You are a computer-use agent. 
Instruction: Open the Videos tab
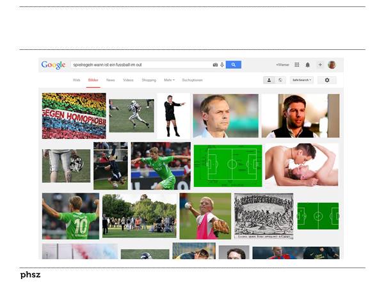128,80
